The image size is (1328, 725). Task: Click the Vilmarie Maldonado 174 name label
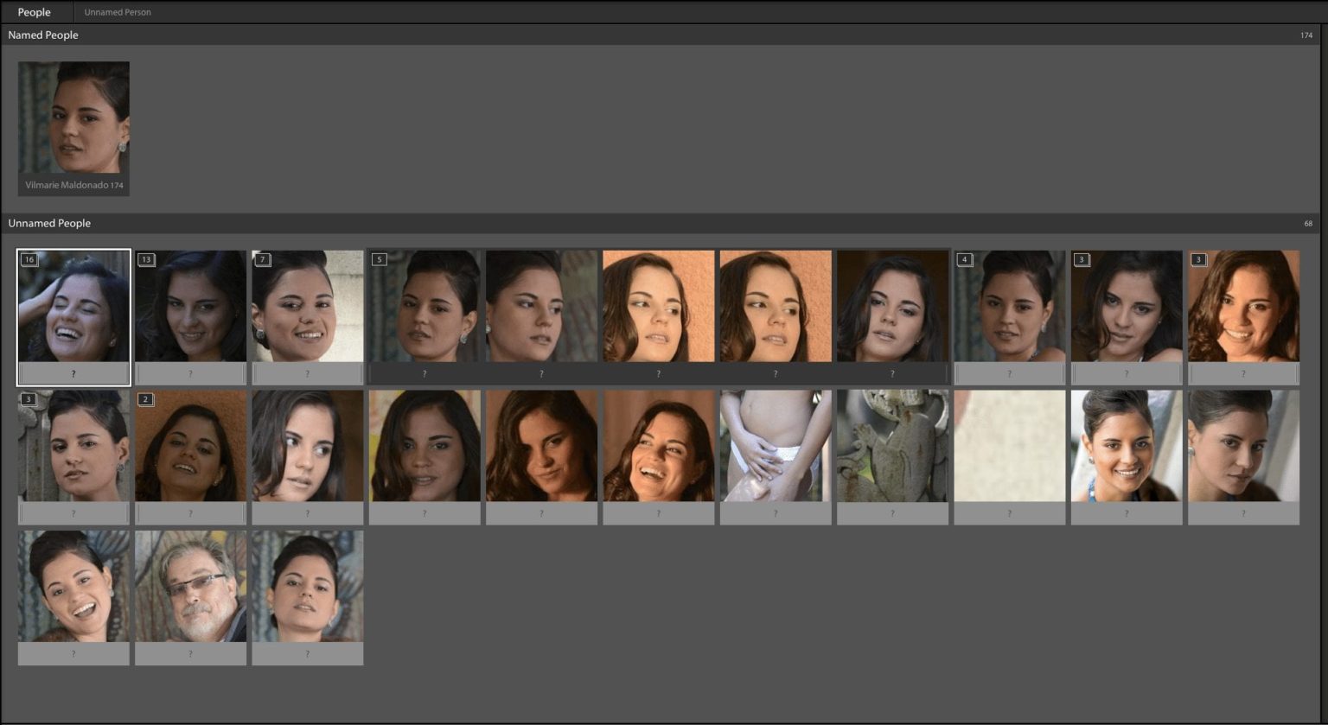click(x=73, y=184)
